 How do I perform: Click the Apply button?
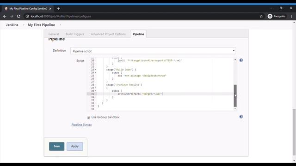pos(75,146)
